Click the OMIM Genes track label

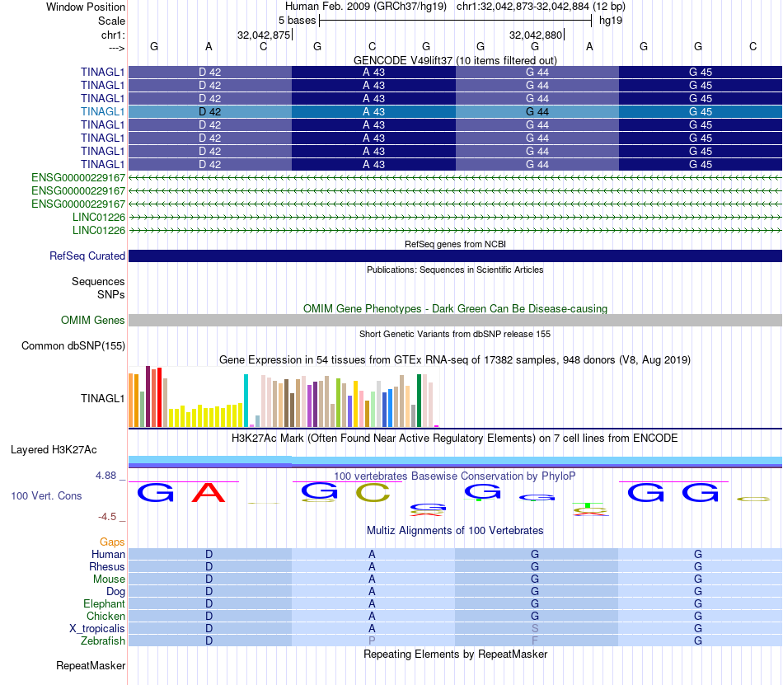click(x=92, y=320)
